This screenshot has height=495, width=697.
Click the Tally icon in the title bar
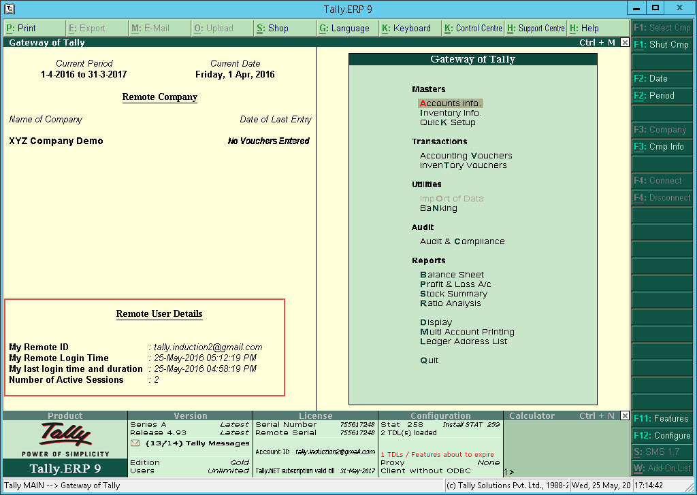coord(10,9)
